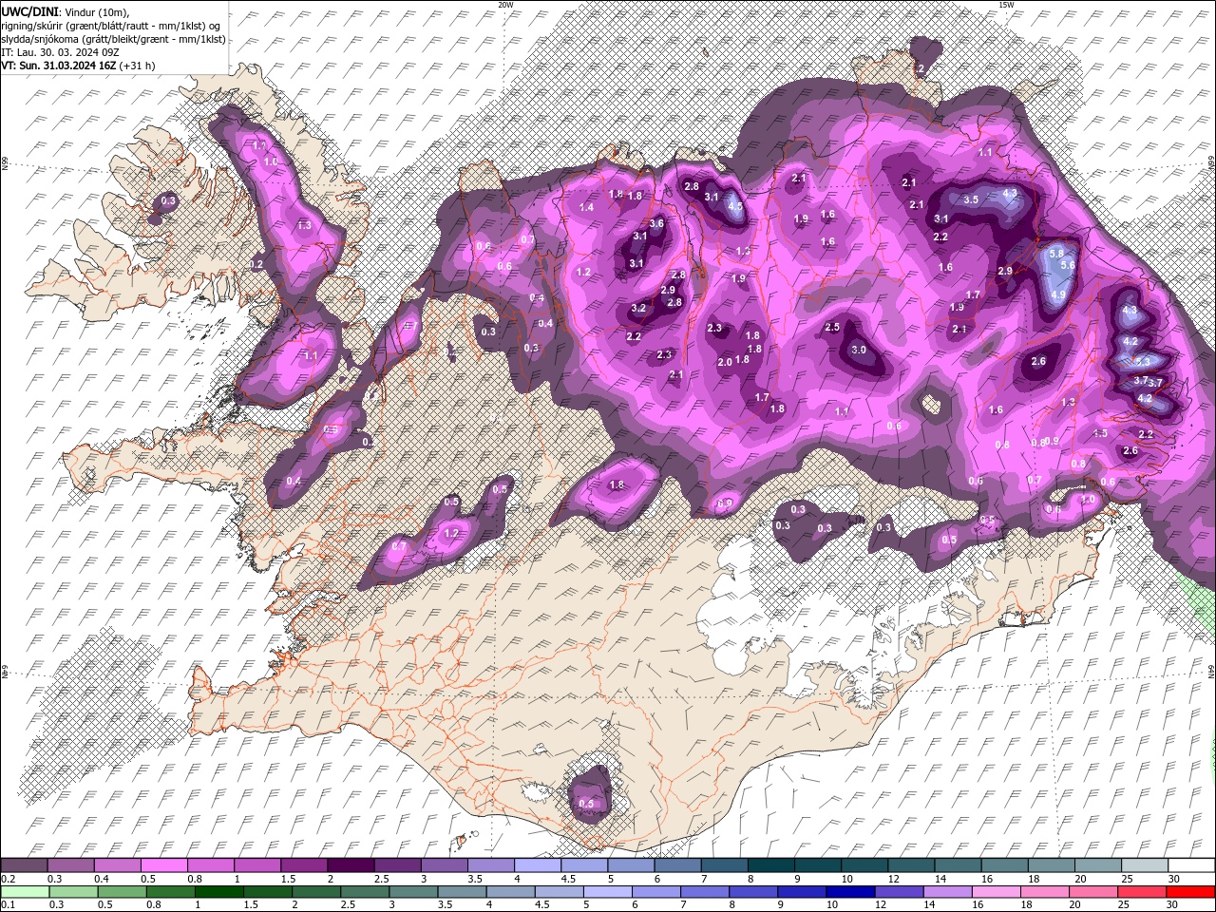Click the 15W longitude label at top
Viewport: 1216px width, 912px height.
click(1006, 5)
